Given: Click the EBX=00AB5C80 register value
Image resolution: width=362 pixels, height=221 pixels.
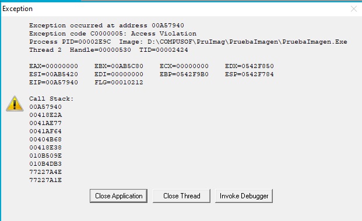Looking at the screenshot, I should coord(119,66).
